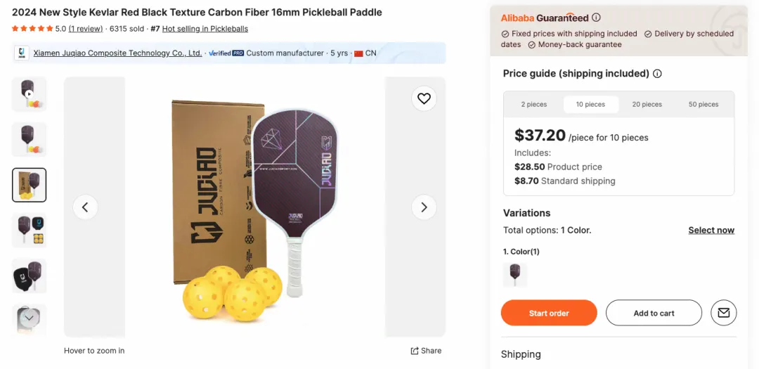The width and height of the screenshot is (759, 369).
Task: Click the Start order button
Action: 549,313
